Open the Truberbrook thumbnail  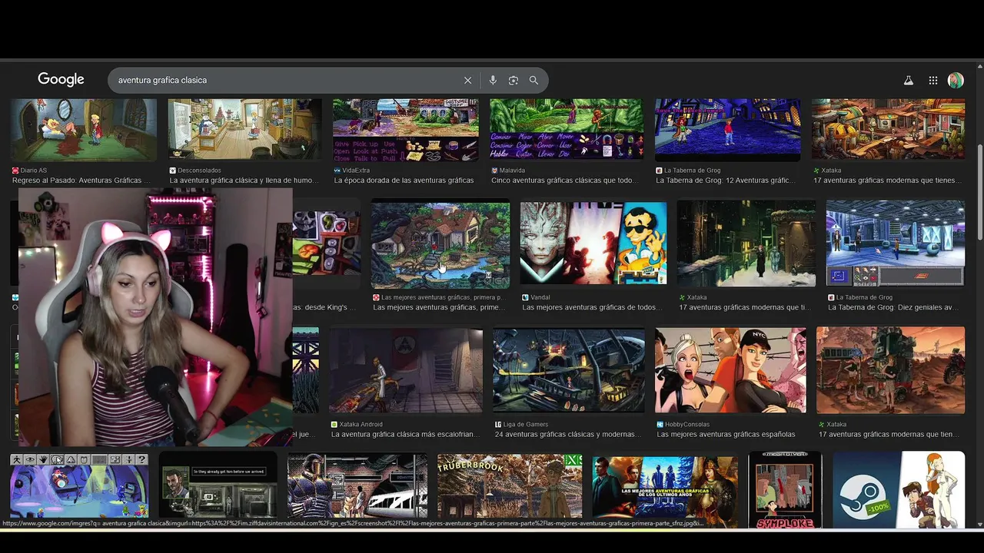(510, 486)
